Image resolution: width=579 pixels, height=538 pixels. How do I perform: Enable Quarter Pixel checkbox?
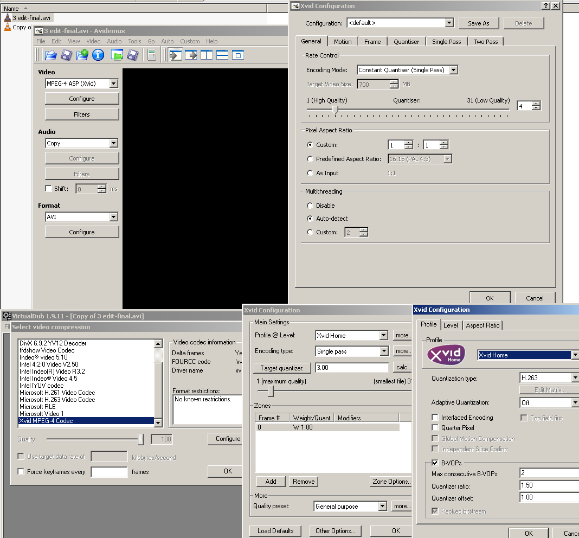point(435,427)
